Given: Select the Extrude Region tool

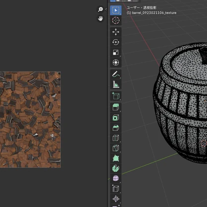Looking at the screenshot, I should pyautogui.click(x=116, y=107).
